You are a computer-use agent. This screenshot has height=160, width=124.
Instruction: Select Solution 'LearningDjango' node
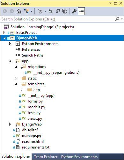pyautogui.click(x=42, y=27)
